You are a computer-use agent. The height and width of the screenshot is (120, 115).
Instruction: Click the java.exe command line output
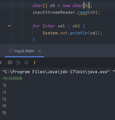pyautogui.click(x=59, y=72)
